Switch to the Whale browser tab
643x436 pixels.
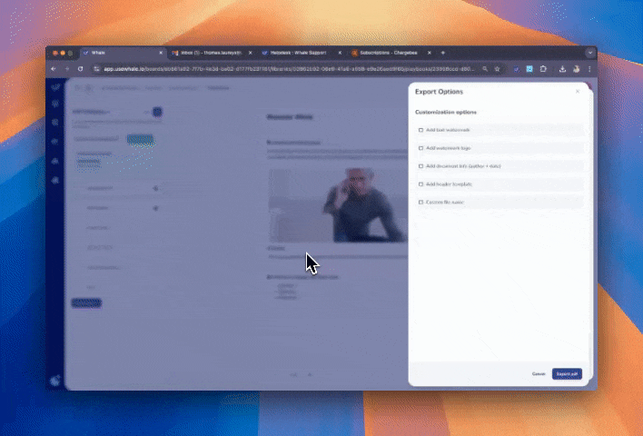122,53
